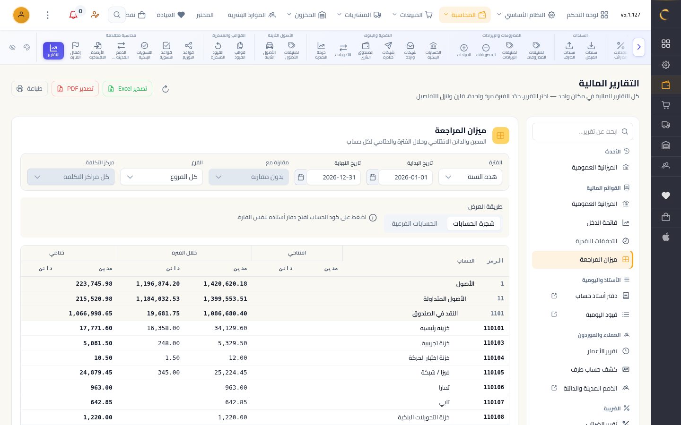
Task: Open the theme palette icon in the ribbon
Action: pyautogui.click(x=27, y=47)
